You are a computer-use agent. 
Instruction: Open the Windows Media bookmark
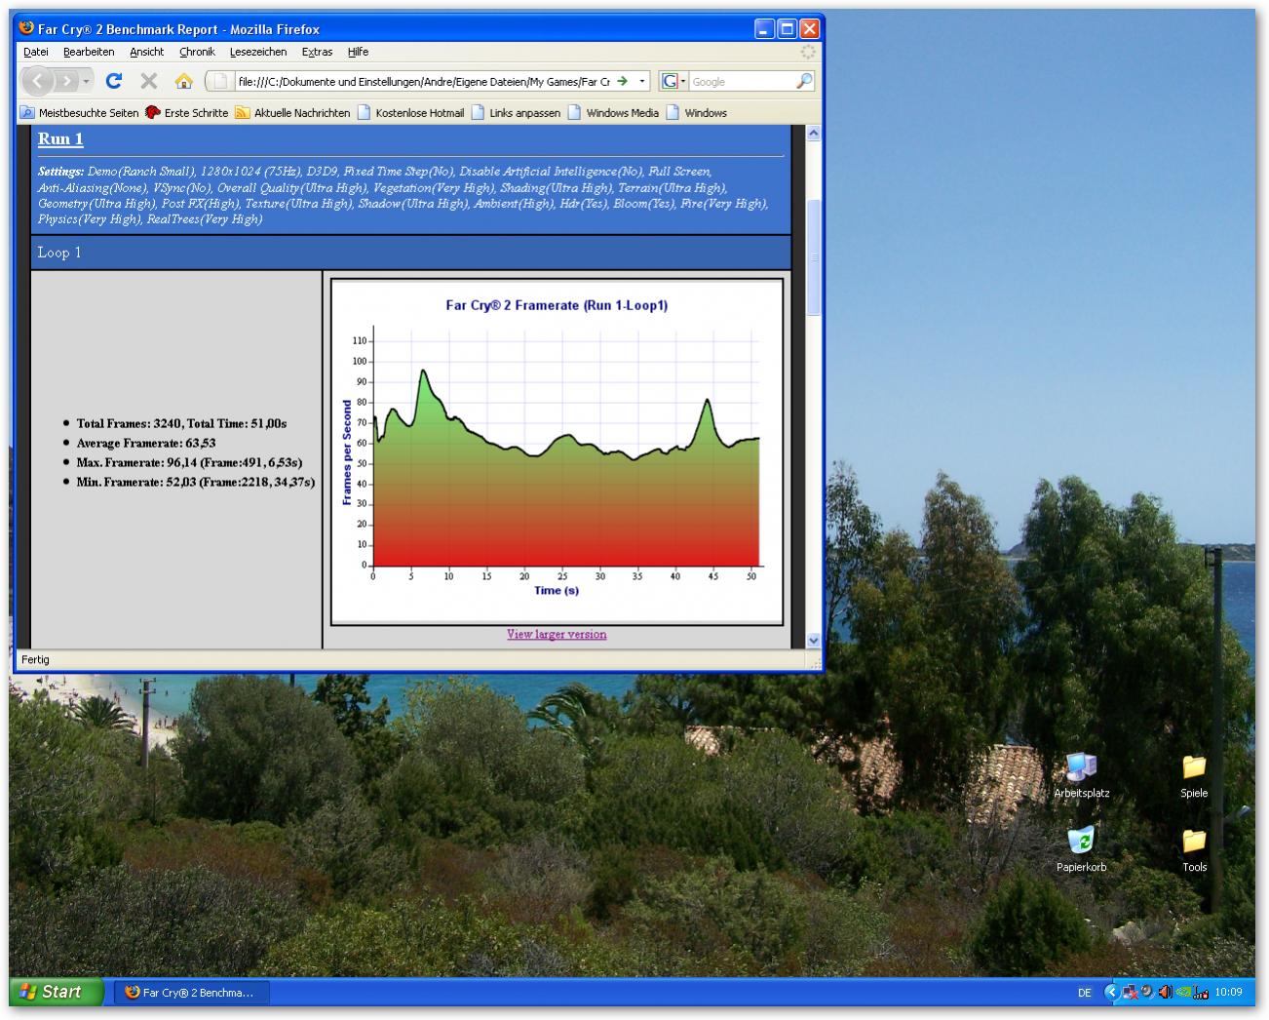pyautogui.click(x=614, y=113)
